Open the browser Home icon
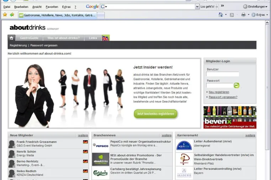 coord(221,15)
